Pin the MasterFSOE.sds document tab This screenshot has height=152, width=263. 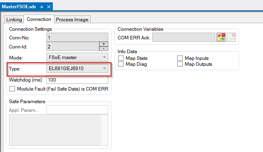[x=41, y=7]
